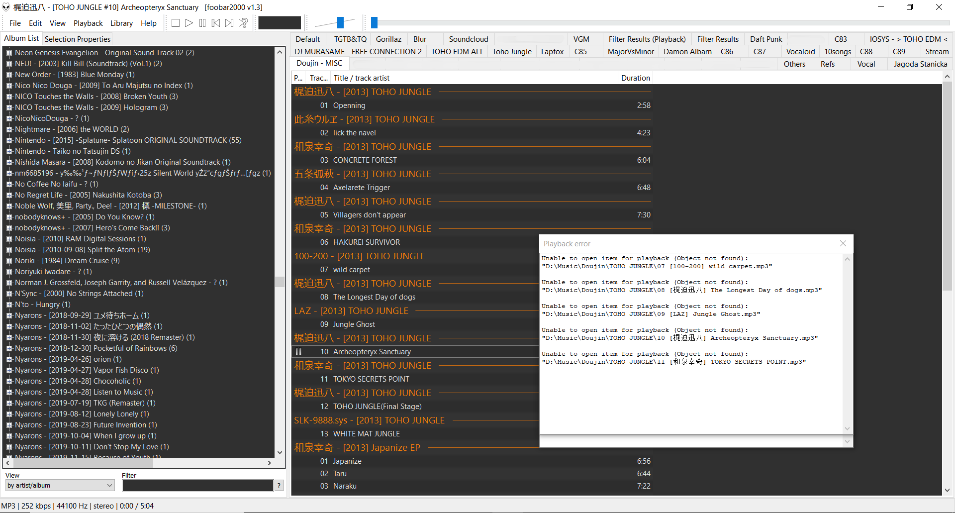Click the Duration column header

[x=635, y=78]
